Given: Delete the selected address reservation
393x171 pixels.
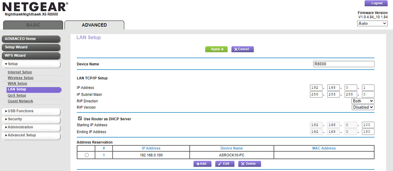Looking at the screenshot, I should click(249, 164).
